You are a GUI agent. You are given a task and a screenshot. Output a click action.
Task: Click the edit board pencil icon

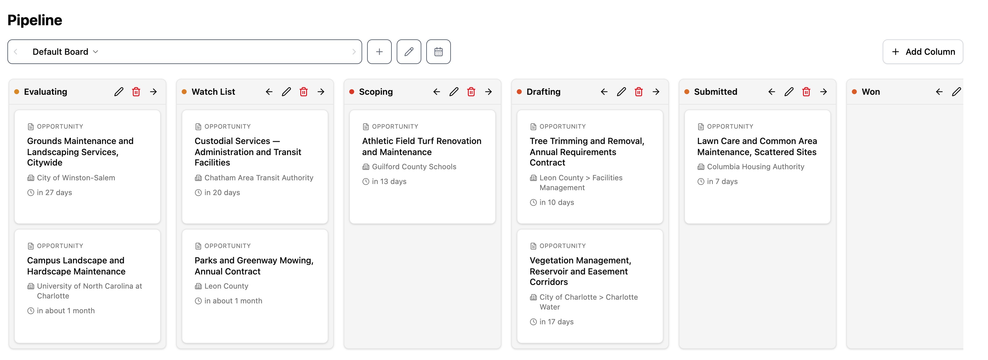point(408,52)
